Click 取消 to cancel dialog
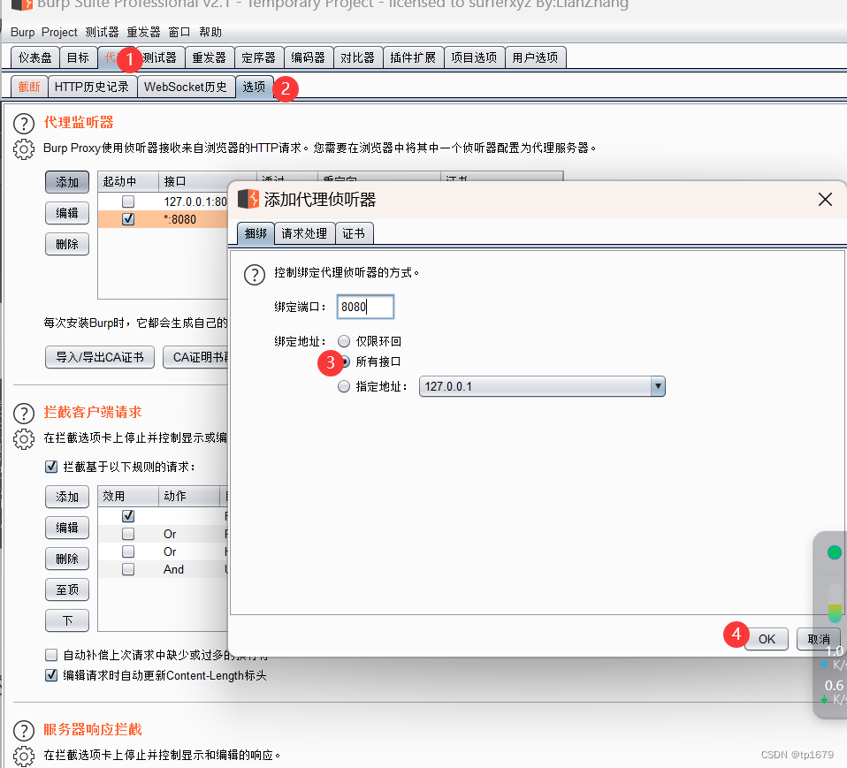The height and width of the screenshot is (768, 847). tap(819, 639)
